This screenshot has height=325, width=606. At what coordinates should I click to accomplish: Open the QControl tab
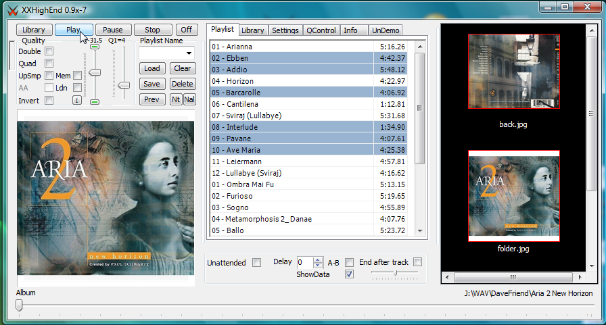coord(321,30)
